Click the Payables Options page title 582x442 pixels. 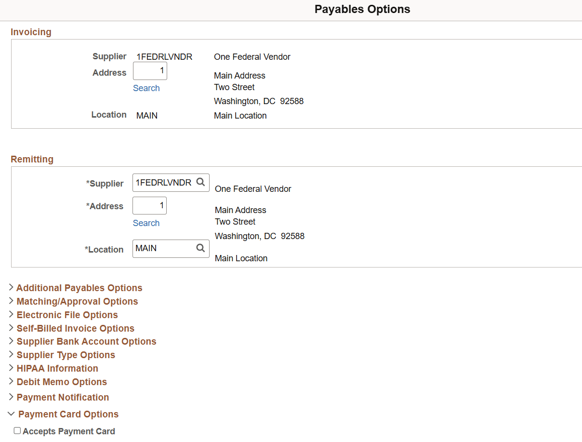[x=362, y=9]
